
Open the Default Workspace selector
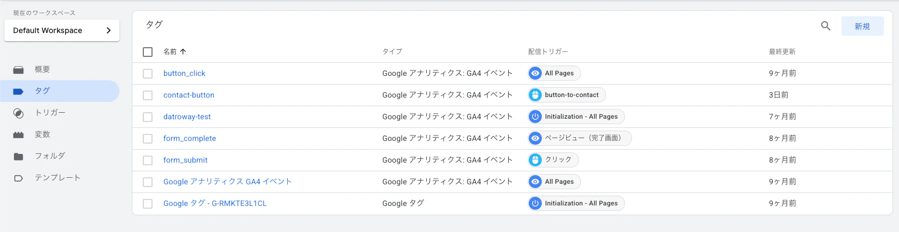coord(62,30)
